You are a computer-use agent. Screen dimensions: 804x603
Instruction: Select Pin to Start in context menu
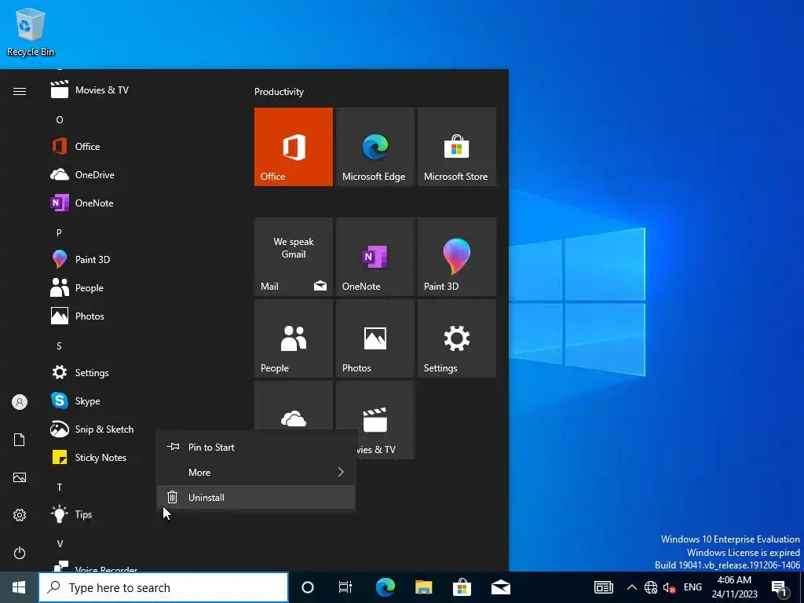[x=255, y=447]
